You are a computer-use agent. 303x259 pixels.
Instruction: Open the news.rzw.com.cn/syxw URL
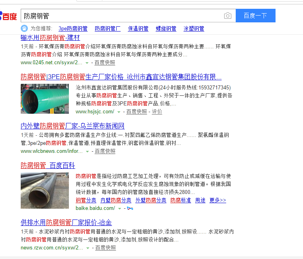click(x=52, y=248)
